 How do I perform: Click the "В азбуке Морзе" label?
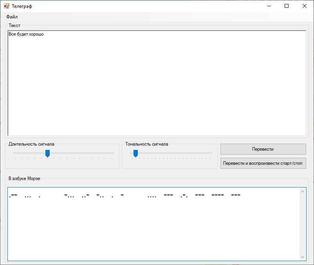24,178
